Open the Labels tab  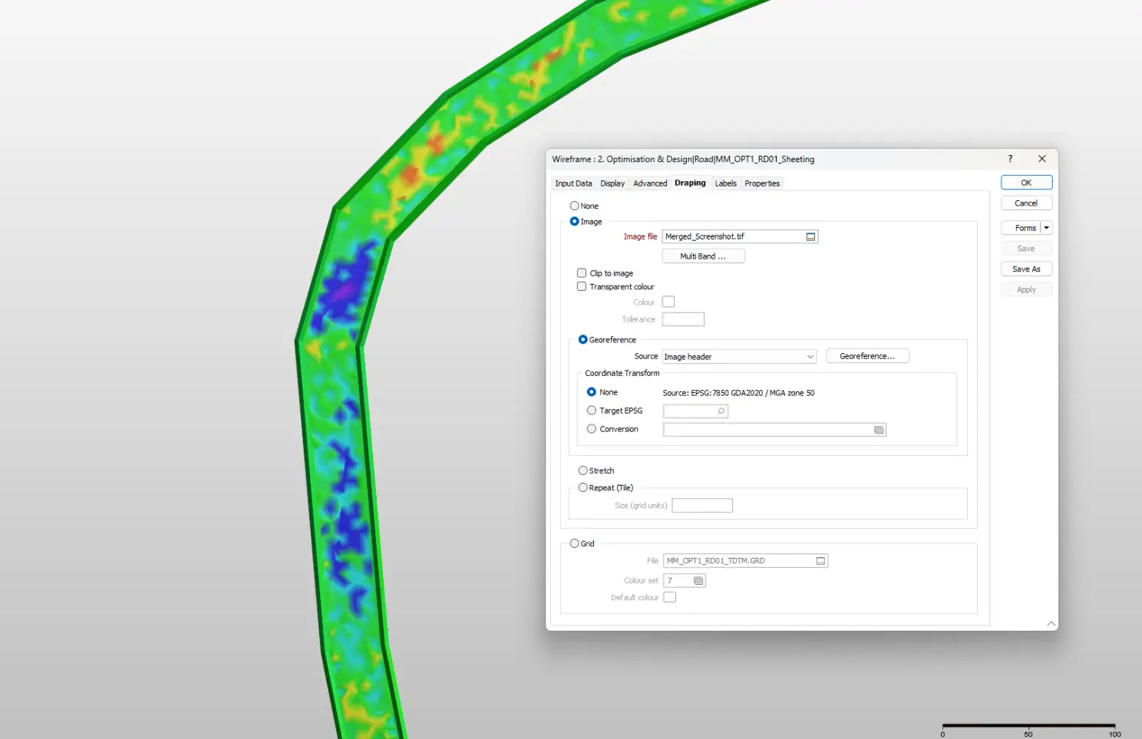(725, 183)
